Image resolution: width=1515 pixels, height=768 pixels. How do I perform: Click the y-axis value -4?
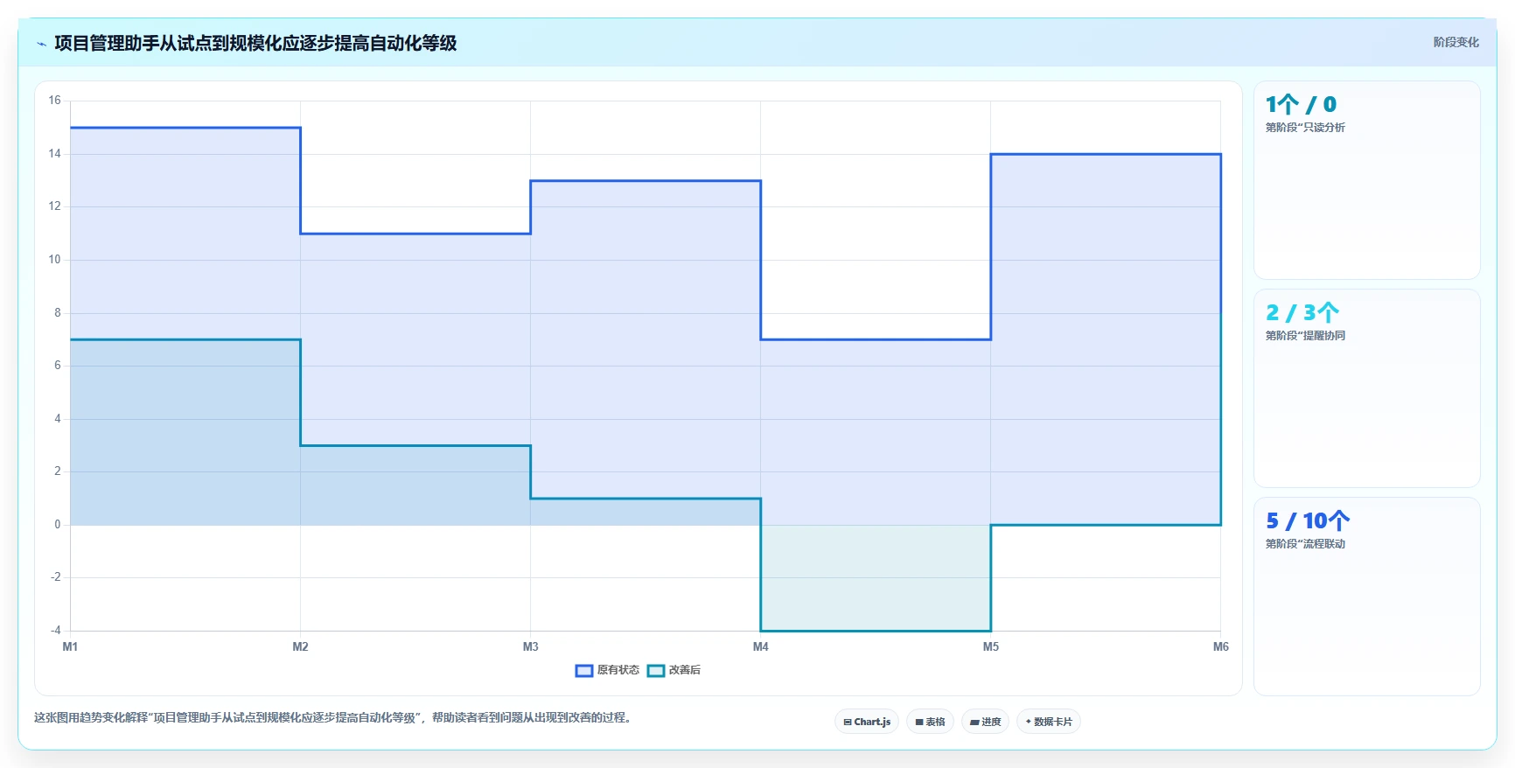point(55,631)
